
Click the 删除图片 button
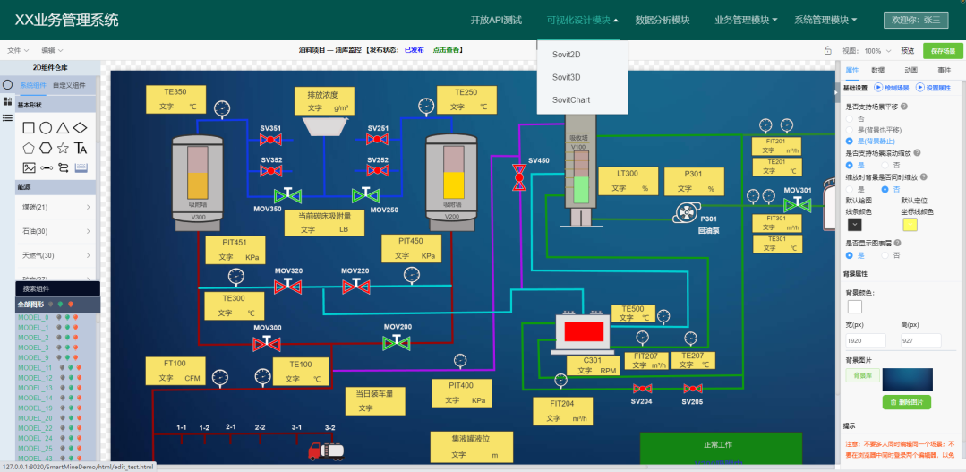pos(906,402)
